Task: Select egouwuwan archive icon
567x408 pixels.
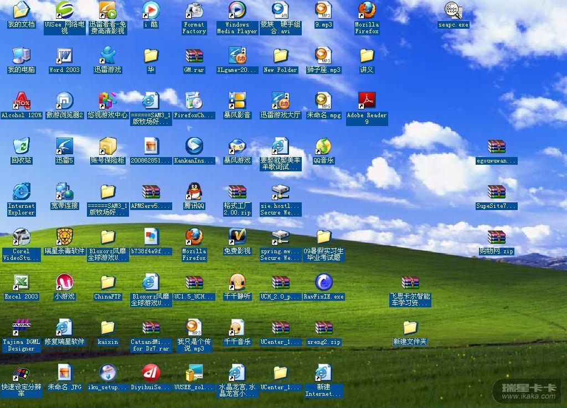Action: click(497, 146)
